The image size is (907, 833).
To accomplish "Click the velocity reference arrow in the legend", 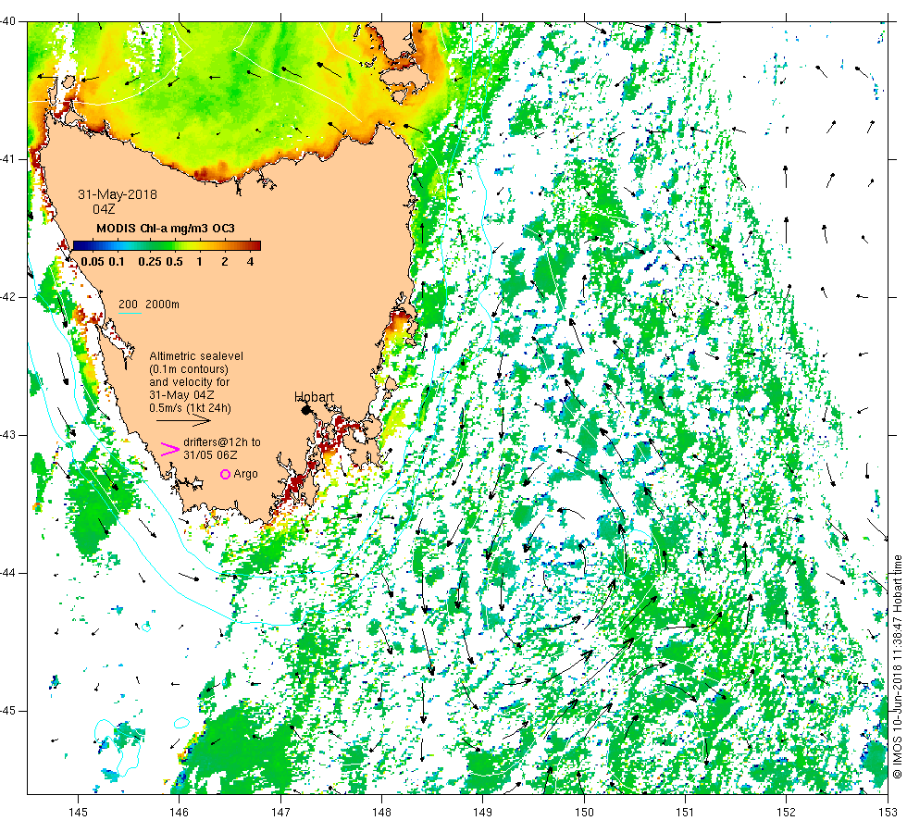I will [184, 420].
